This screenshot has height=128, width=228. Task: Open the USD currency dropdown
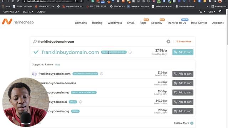tap(212, 12)
